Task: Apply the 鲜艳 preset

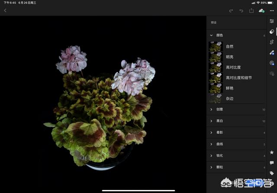Action: click(229, 88)
